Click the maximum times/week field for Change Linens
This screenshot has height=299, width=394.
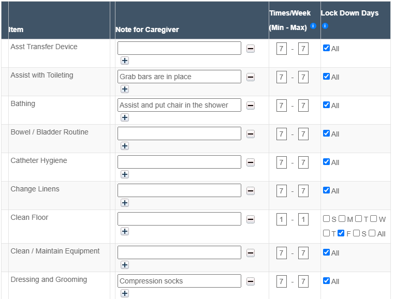pyautogui.click(x=303, y=191)
